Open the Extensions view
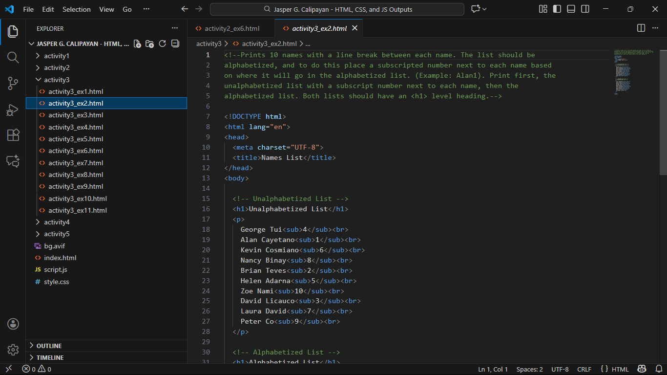667x375 pixels. tap(13, 135)
